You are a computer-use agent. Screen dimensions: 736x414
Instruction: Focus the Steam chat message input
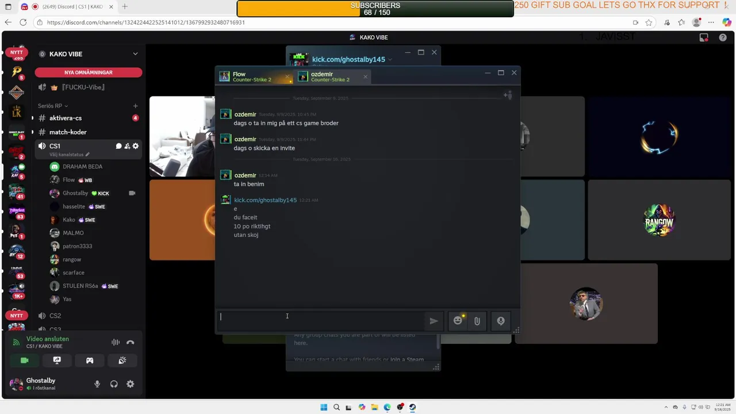pos(321,321)
